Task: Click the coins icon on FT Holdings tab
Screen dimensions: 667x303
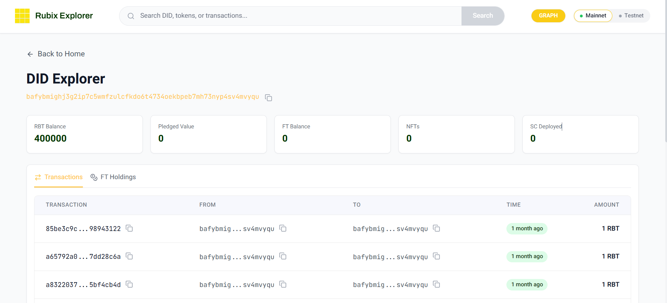Action: [94, 177]
